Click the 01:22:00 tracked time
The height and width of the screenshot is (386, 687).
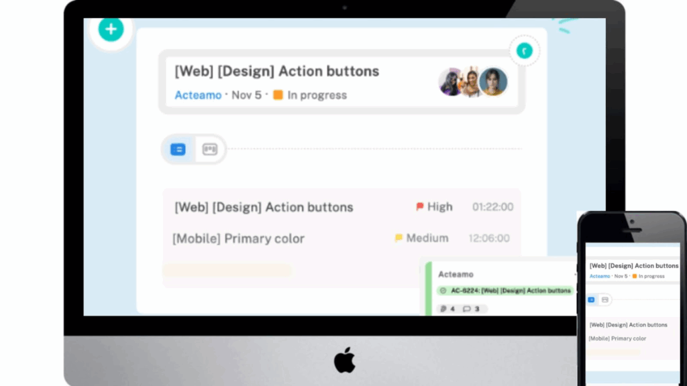[492, 207]
